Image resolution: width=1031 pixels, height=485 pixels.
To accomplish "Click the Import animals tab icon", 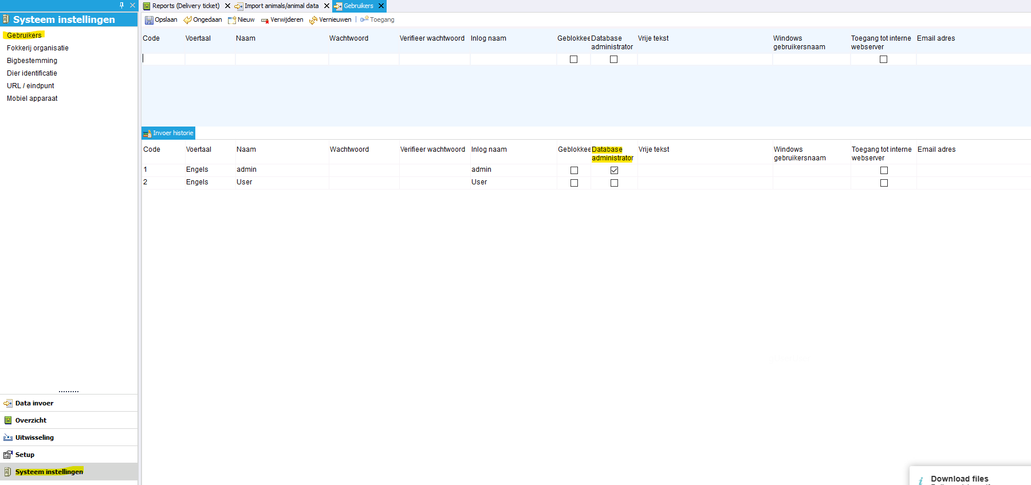I will [239, 6].
